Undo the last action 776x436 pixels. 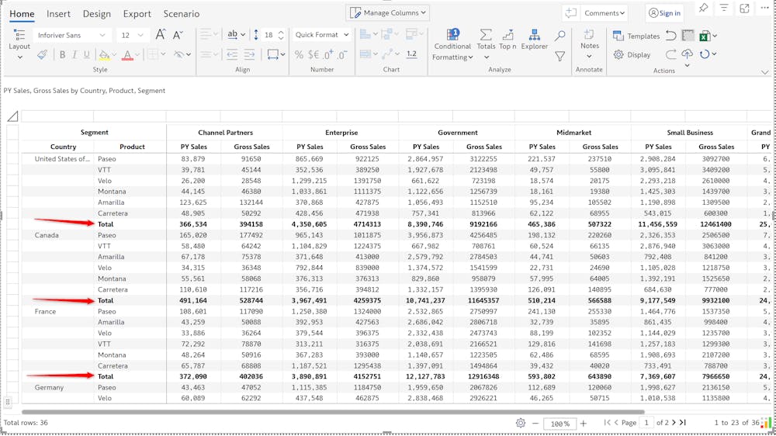(x=670, y=36)
